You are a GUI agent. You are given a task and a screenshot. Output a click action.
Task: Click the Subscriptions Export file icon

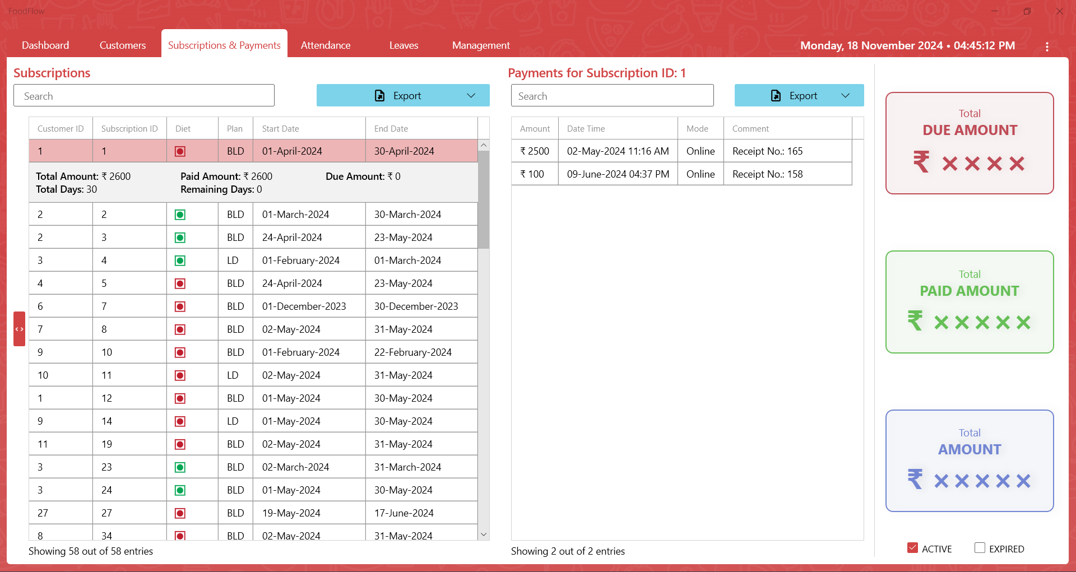pyautogui.click(x=380, y=96)
